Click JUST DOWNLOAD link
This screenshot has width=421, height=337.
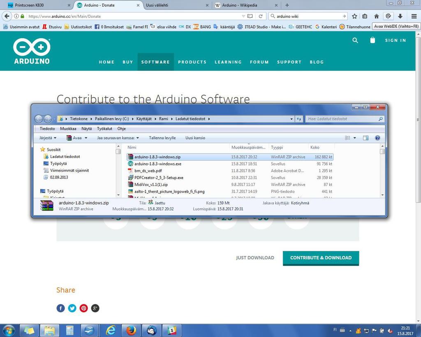(255, 258)
